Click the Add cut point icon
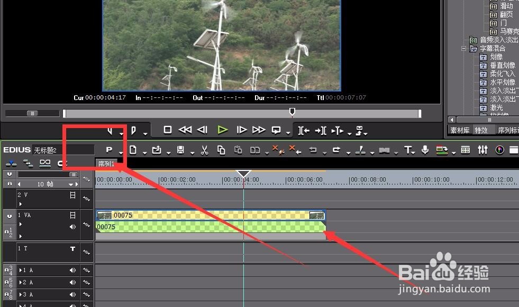The height and width of the screenshot is (307, 519). point(360,150)
